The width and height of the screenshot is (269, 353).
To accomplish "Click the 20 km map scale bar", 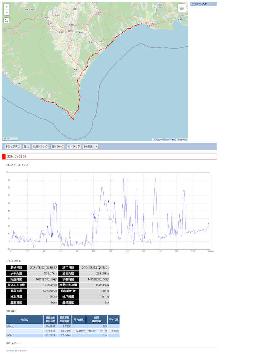I will [x=11, y=139].
